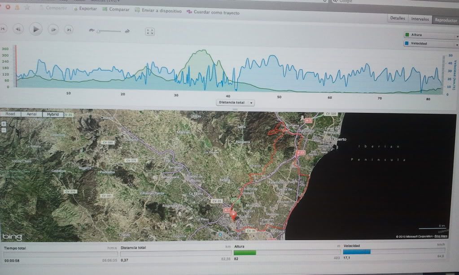Click the Pedralba label on the map
This screenshot has width=459, height=275.
tap(107, 172)
